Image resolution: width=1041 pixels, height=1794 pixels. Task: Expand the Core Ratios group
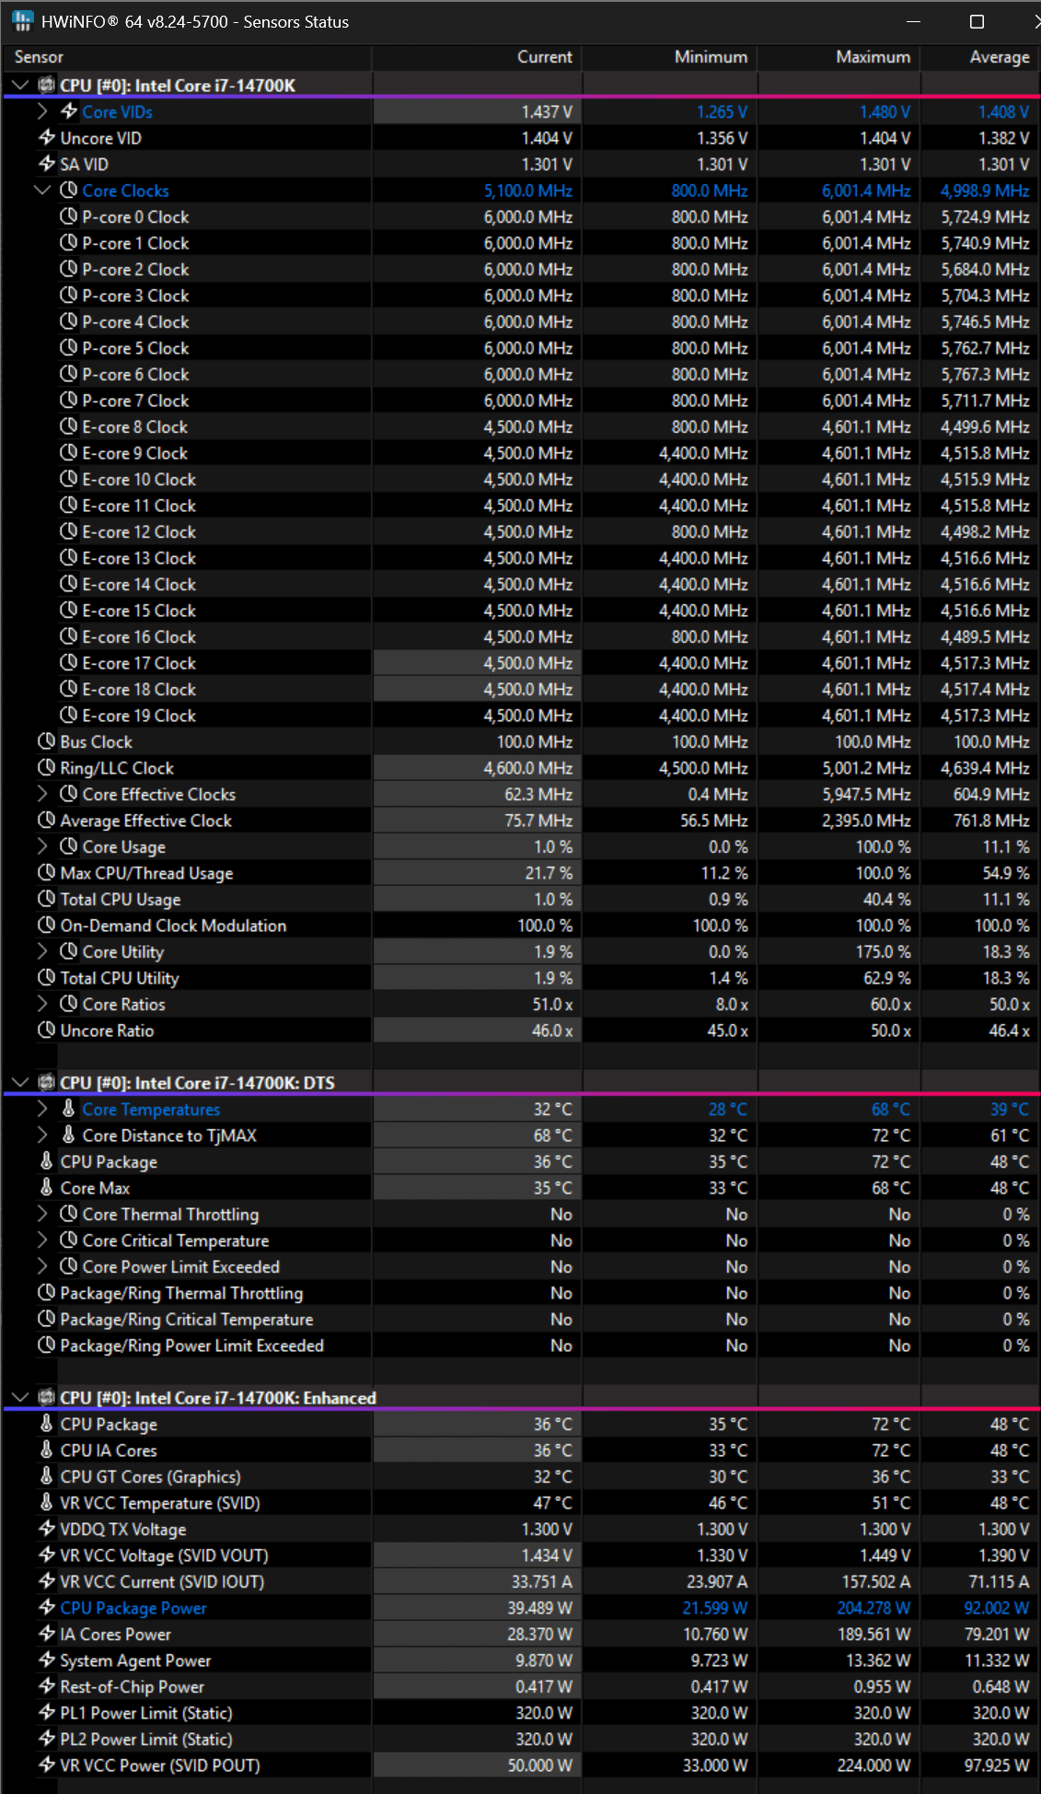click(42, 1004)
